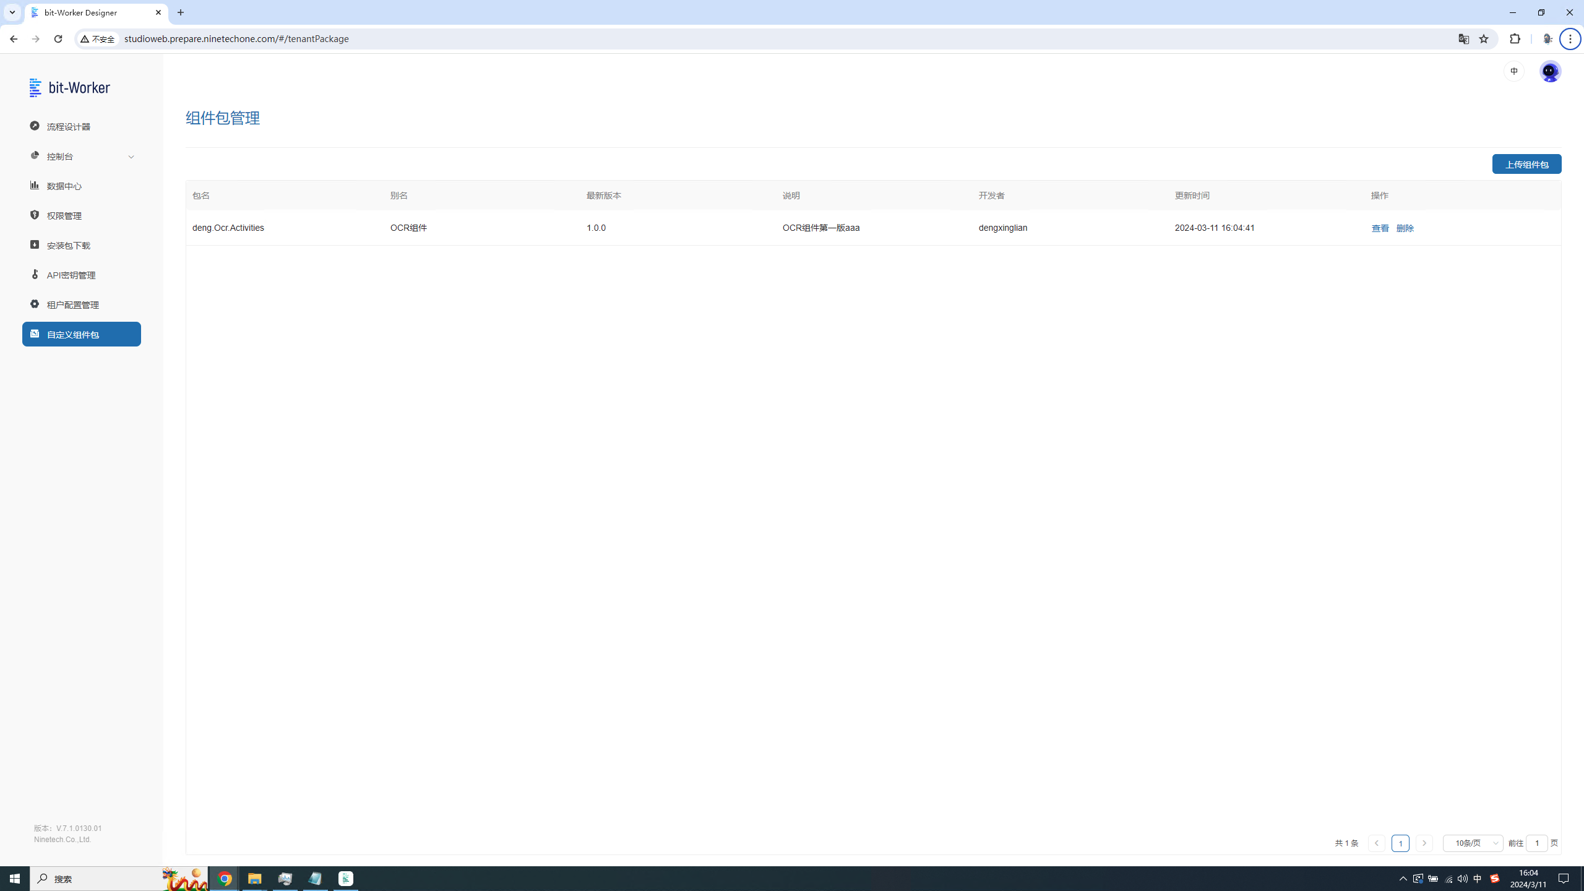The image size is (1584, 891).
Task: Show hidden system tray icons
Action: point(1403,879)
